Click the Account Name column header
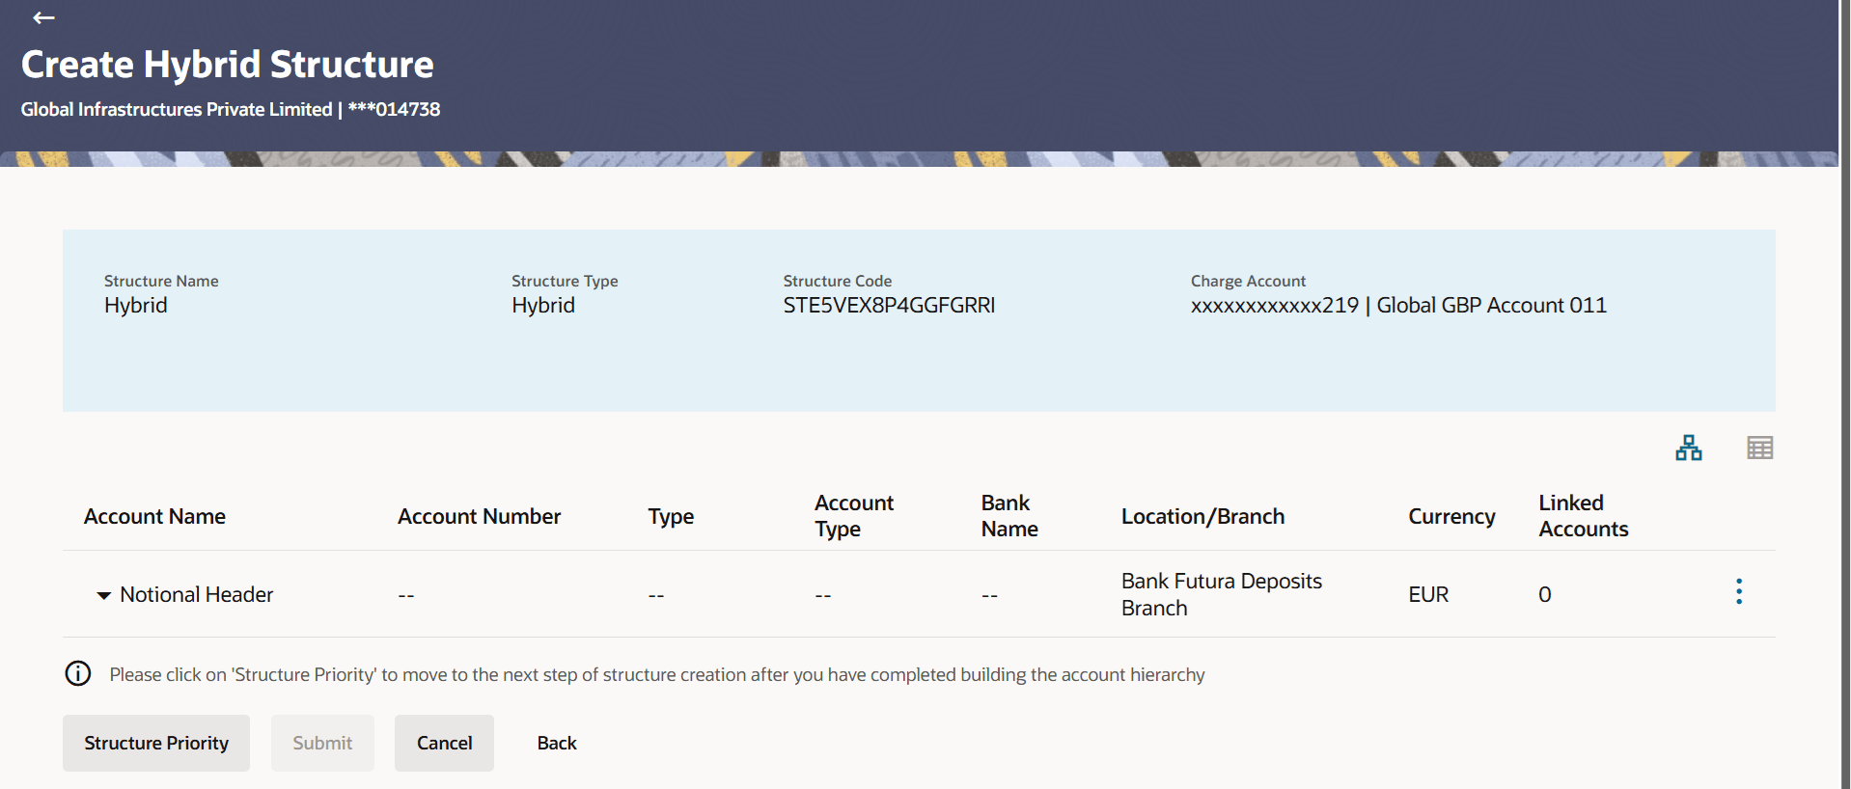 [x=154, y=516]
